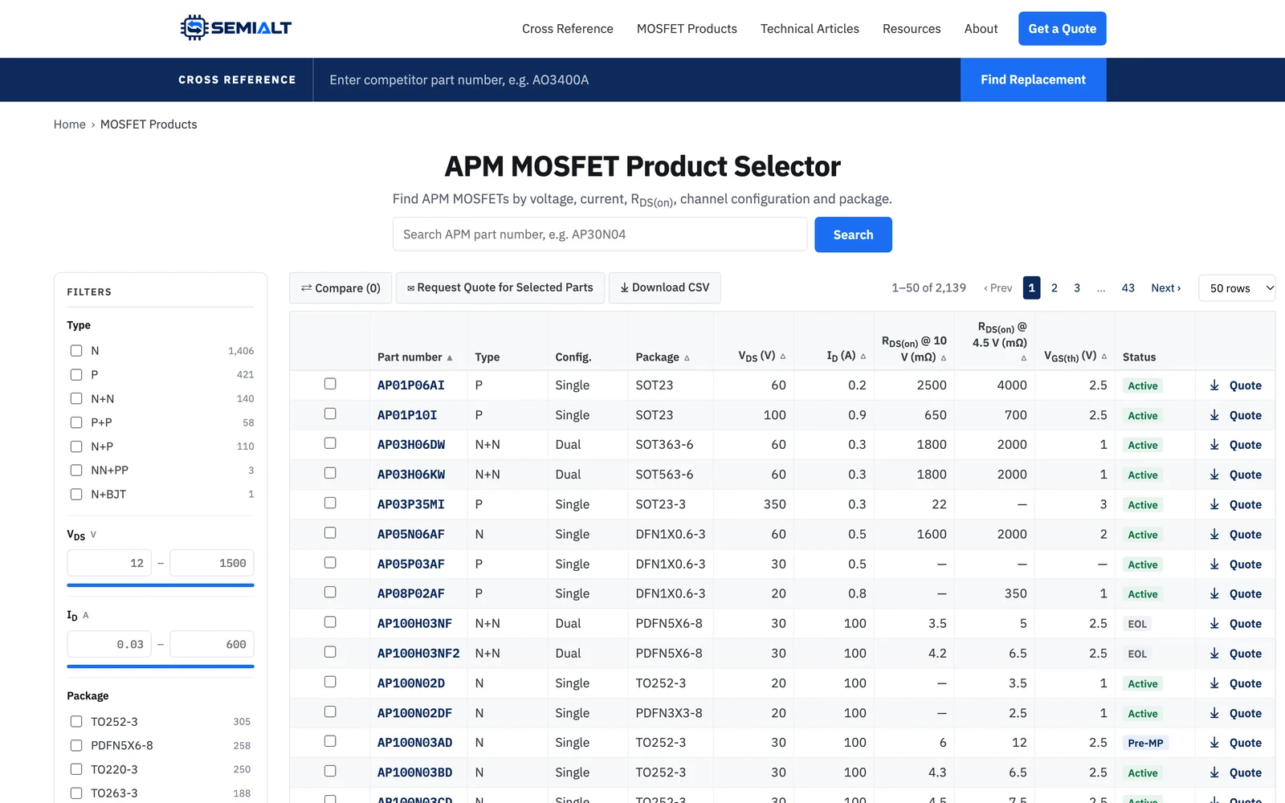Tick the P type filter checkbox
This screenshot has width=1285, height=803.
(x=76, y=375)
